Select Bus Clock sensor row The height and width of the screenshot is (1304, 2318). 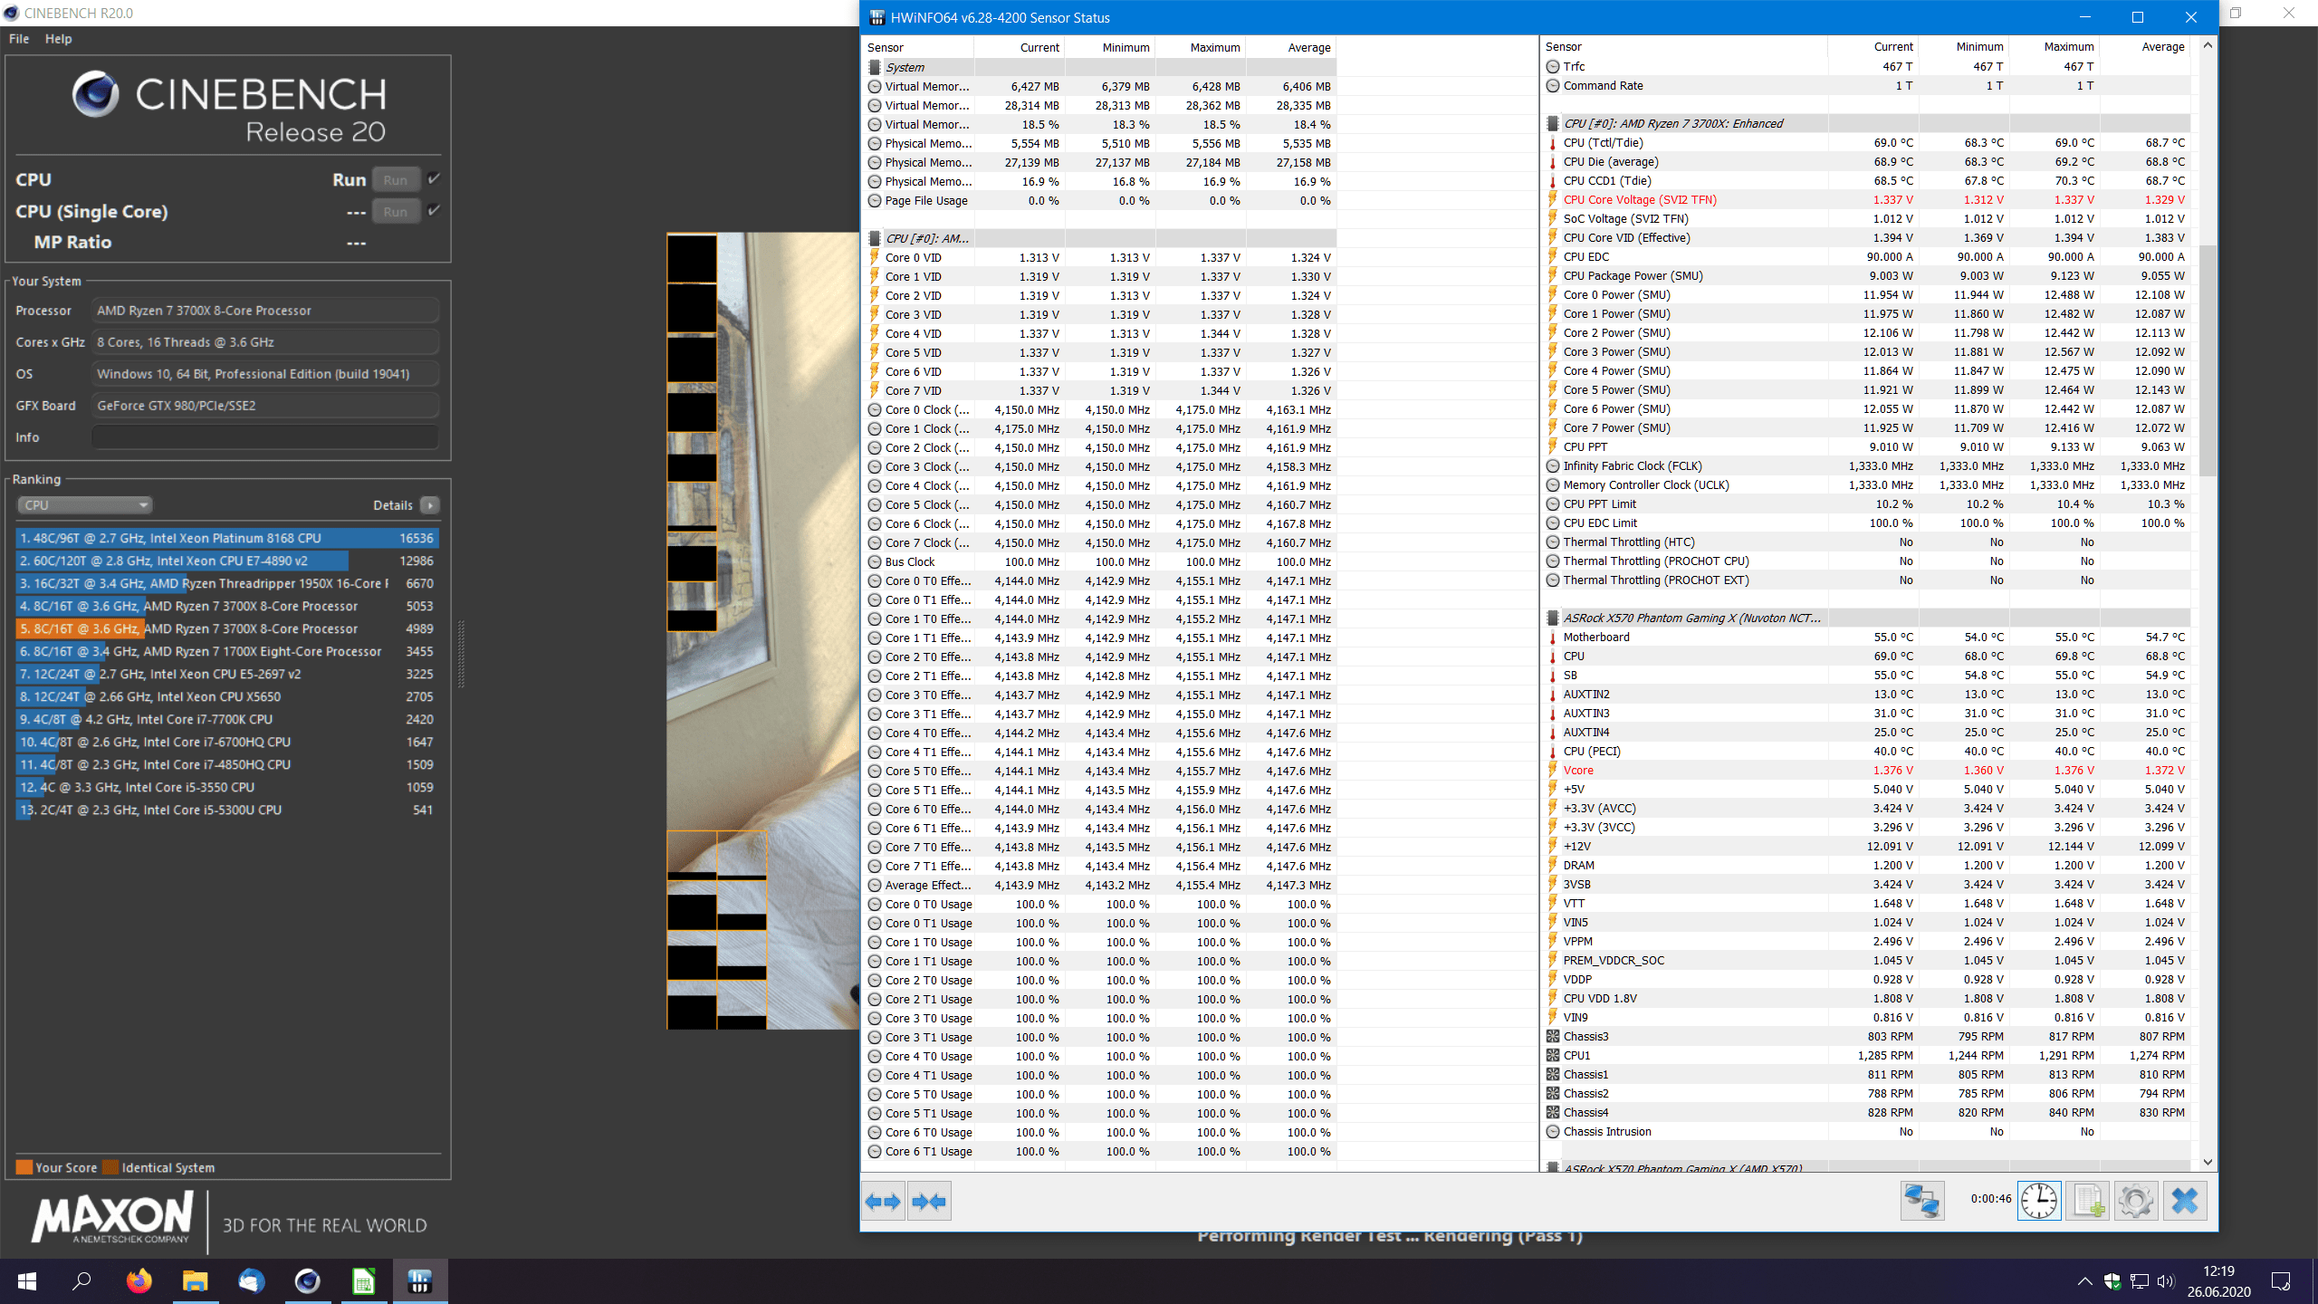pos(1100,561)
